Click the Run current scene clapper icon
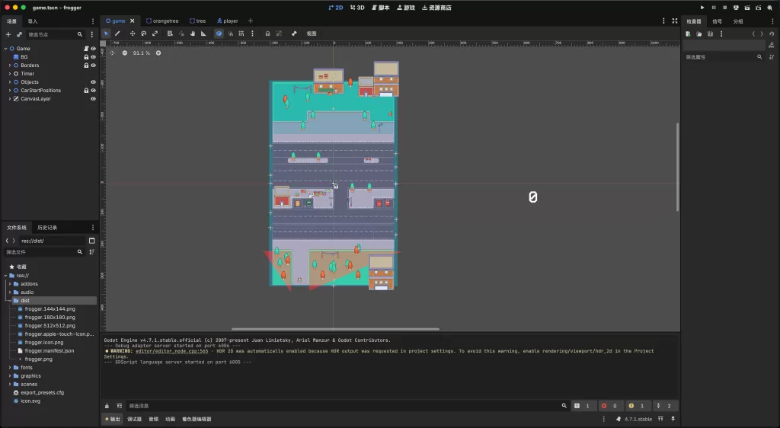This screenshot has height=428, width=780. [747, 8]
